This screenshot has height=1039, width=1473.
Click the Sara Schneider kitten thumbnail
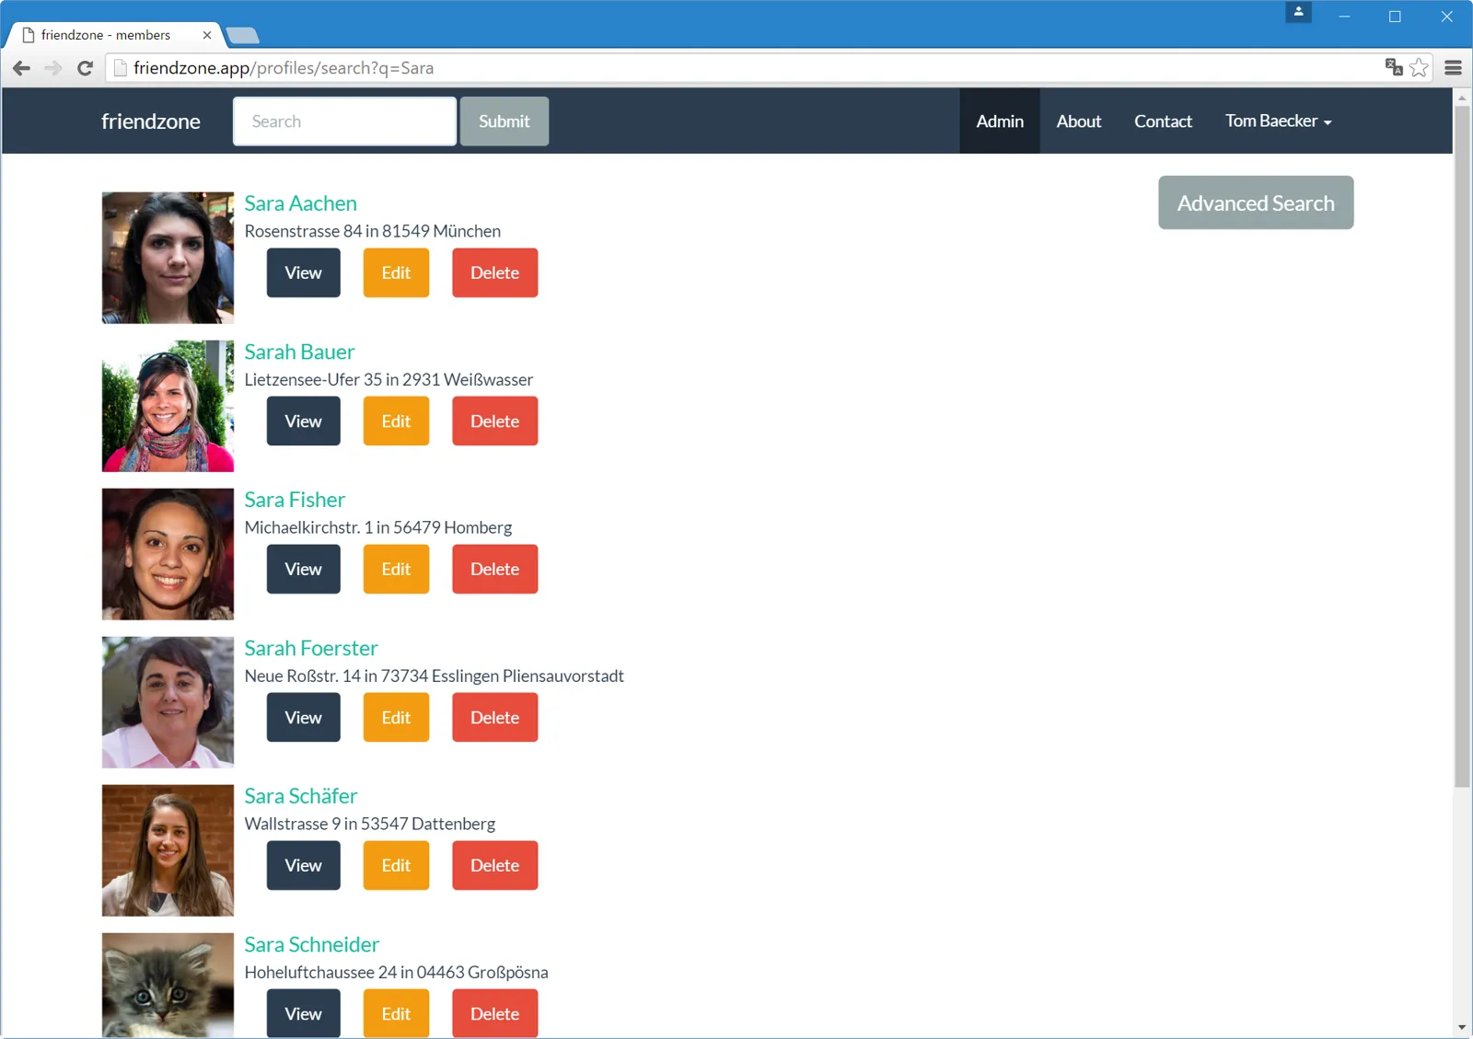point(168,985)
